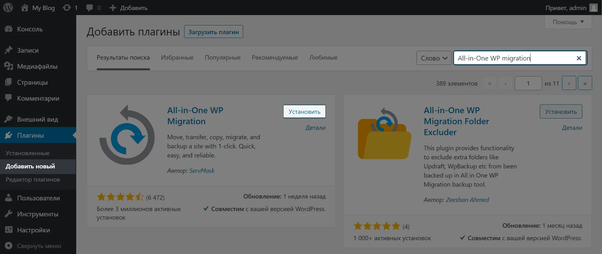Image resolution: width=602 pixels, height=254 pixels.
Task: Click the plus icon next to Добавить
Action: (x=113, y=8)
